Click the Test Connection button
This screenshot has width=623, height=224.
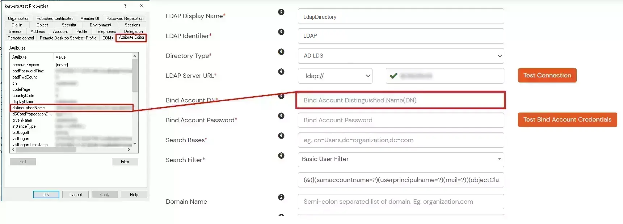point(547,75)
